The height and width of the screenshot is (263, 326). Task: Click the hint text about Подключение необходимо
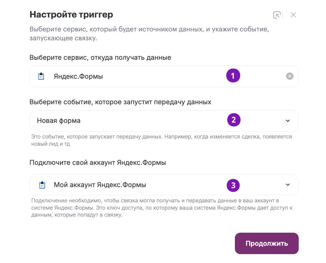click(162, 208)
